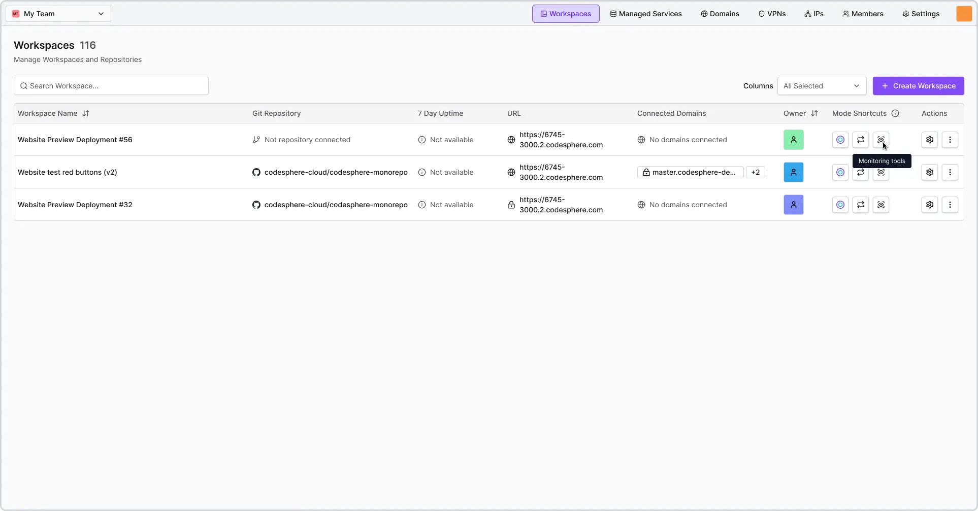Click the green owner avatar in first row
This screenshot has height=511, width=978.
coord(793,140)
